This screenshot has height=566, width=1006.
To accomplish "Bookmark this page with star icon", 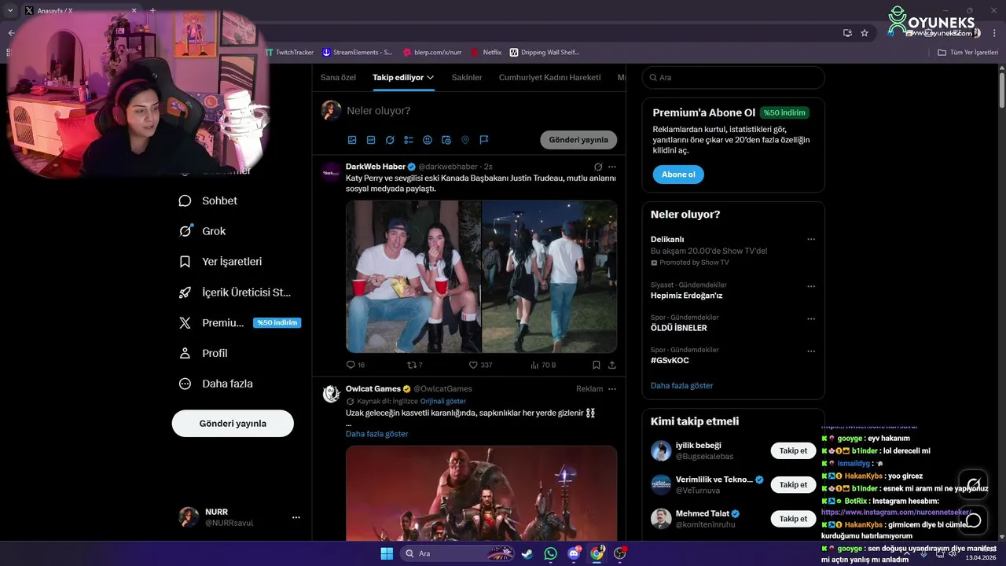I will click(865, 33).
